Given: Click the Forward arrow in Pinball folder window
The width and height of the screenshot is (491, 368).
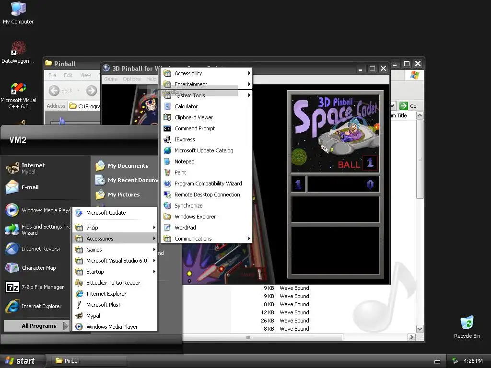Looking at the screenshot, I should [92, 91].
